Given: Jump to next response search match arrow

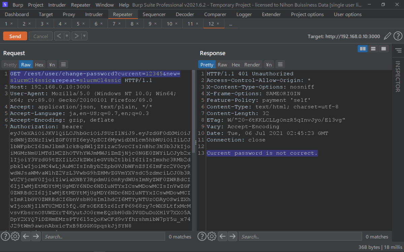Looking at the screenshot, I should point(232,236).
